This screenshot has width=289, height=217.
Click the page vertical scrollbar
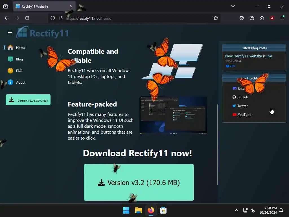(x=217, y=145)
